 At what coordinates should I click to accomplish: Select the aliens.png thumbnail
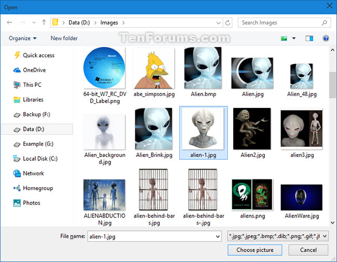(252, 195)
